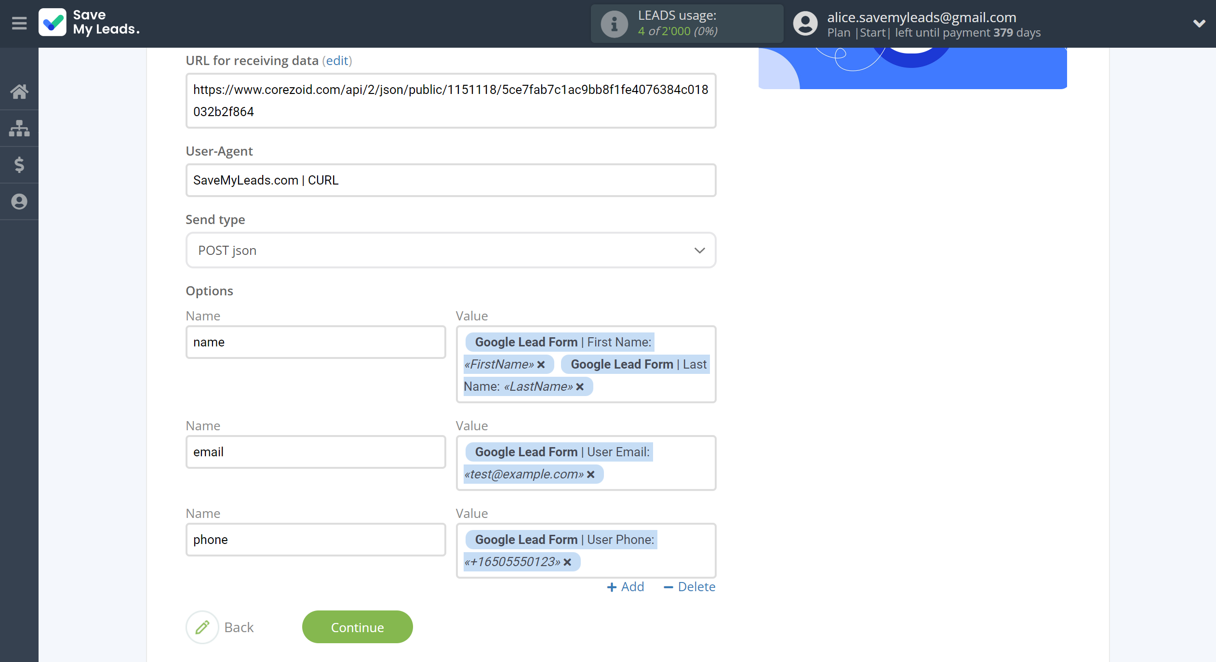
Task: Open the Send type dropdown
Action: pyautogui.click(x=450, y=250)
